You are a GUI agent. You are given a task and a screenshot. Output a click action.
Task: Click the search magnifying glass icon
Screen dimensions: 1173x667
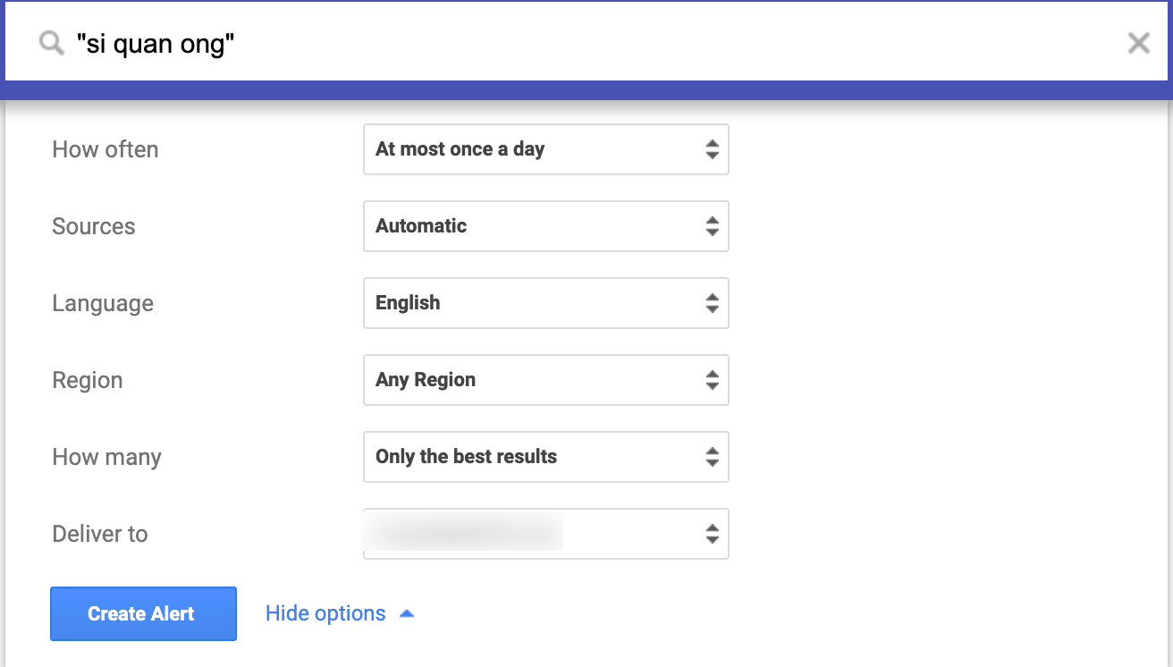click(x=49, y=42)
